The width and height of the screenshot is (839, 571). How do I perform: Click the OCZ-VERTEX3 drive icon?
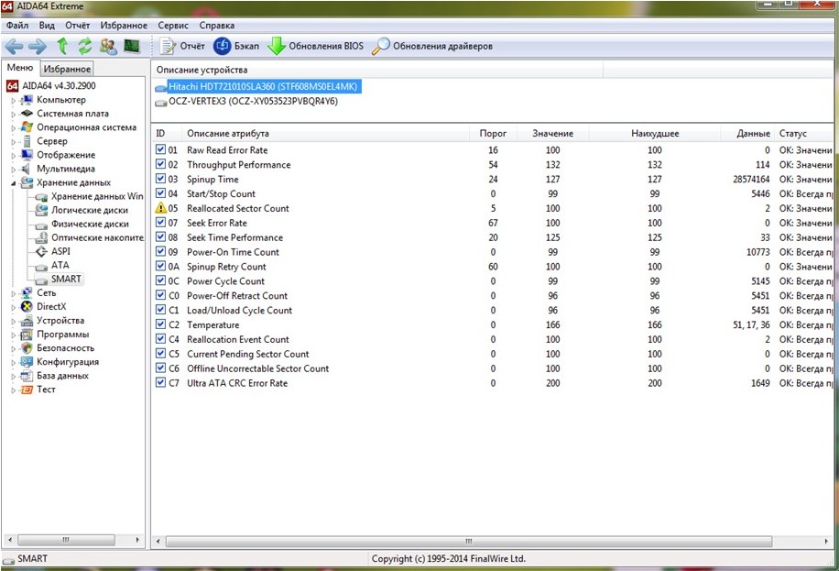[161, 103]
